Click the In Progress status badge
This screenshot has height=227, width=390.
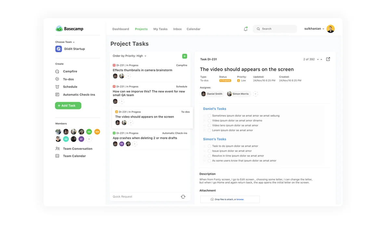225,80
